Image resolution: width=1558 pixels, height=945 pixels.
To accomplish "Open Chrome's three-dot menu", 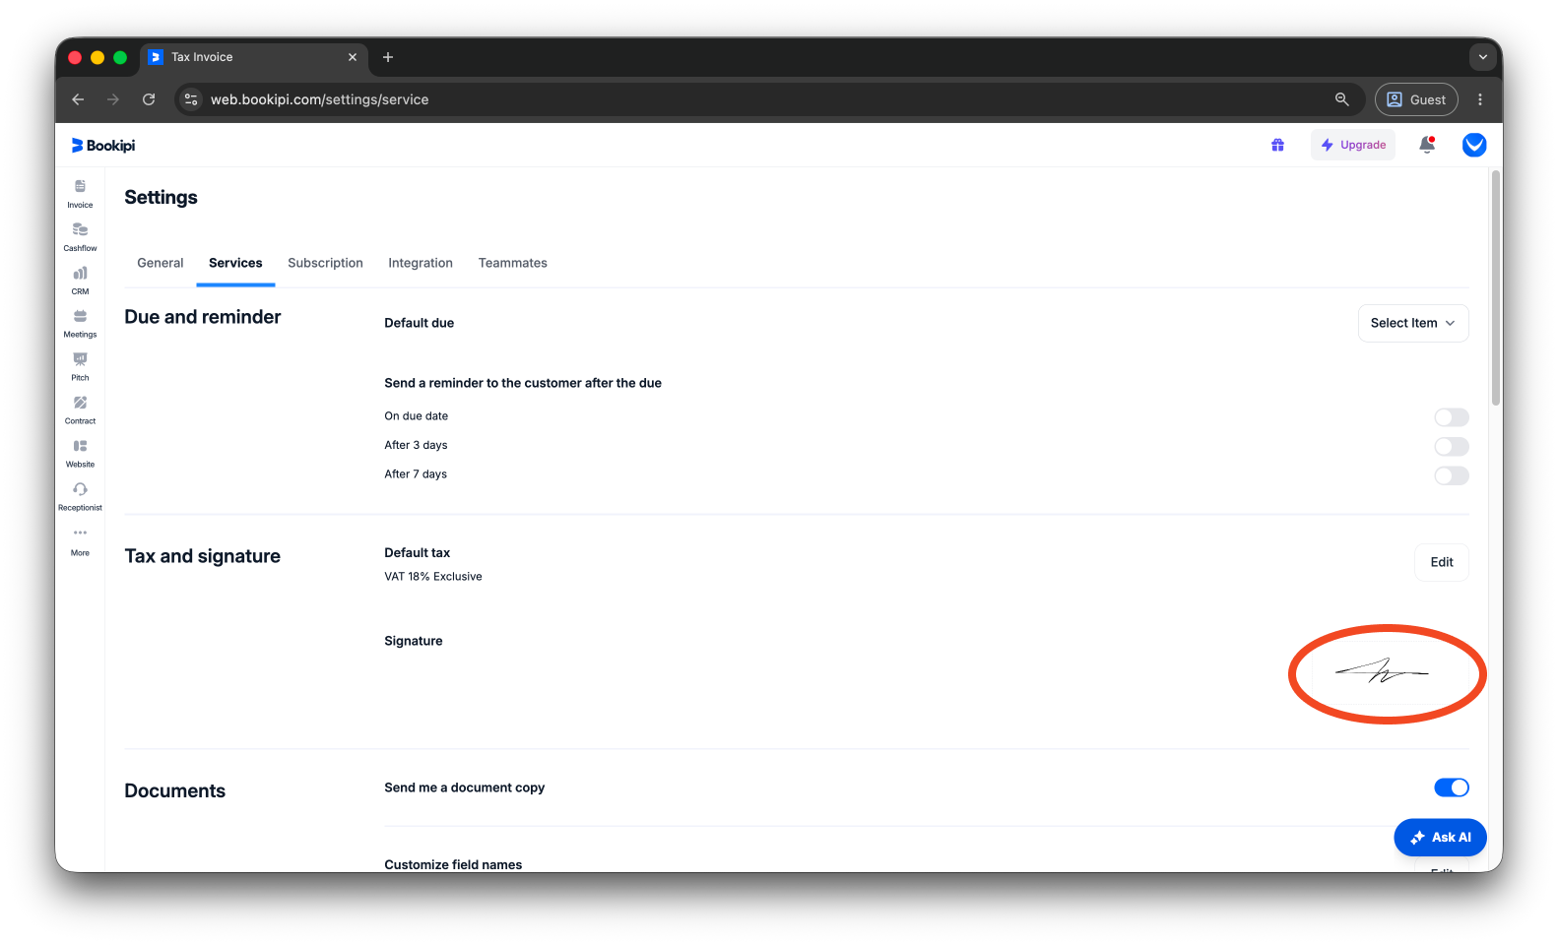I will [1480, 99].
